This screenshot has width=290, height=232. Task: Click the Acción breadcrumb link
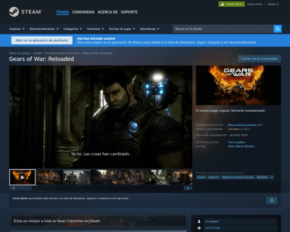38,53
